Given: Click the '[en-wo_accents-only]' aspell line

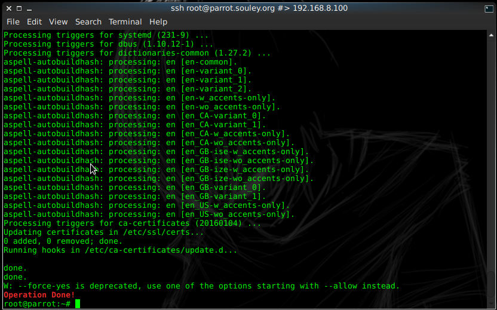Looking at the screenshot, I should coord(142,107).
